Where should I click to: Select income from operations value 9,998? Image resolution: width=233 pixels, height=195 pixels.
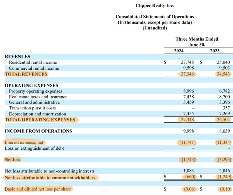point(189,131)
